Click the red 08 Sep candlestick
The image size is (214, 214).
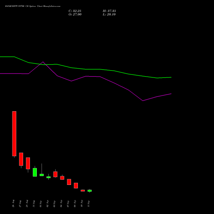76,186
